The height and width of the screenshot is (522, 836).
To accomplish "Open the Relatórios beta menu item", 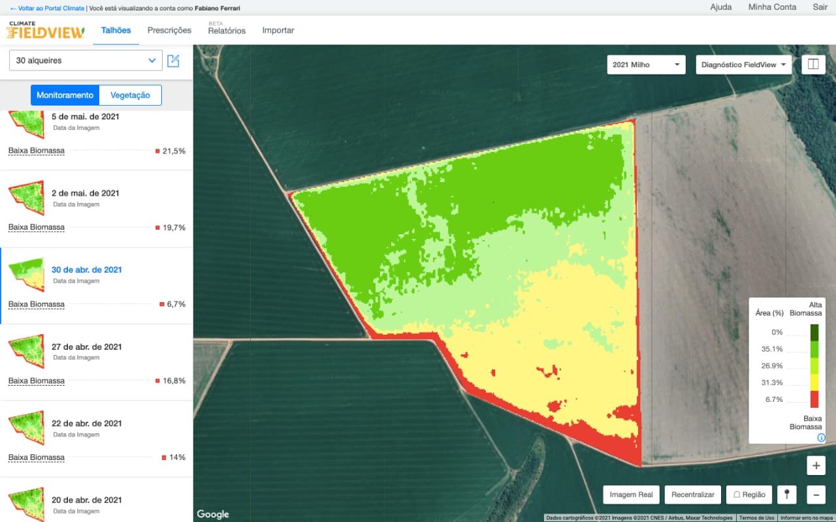I will point(227,31).
